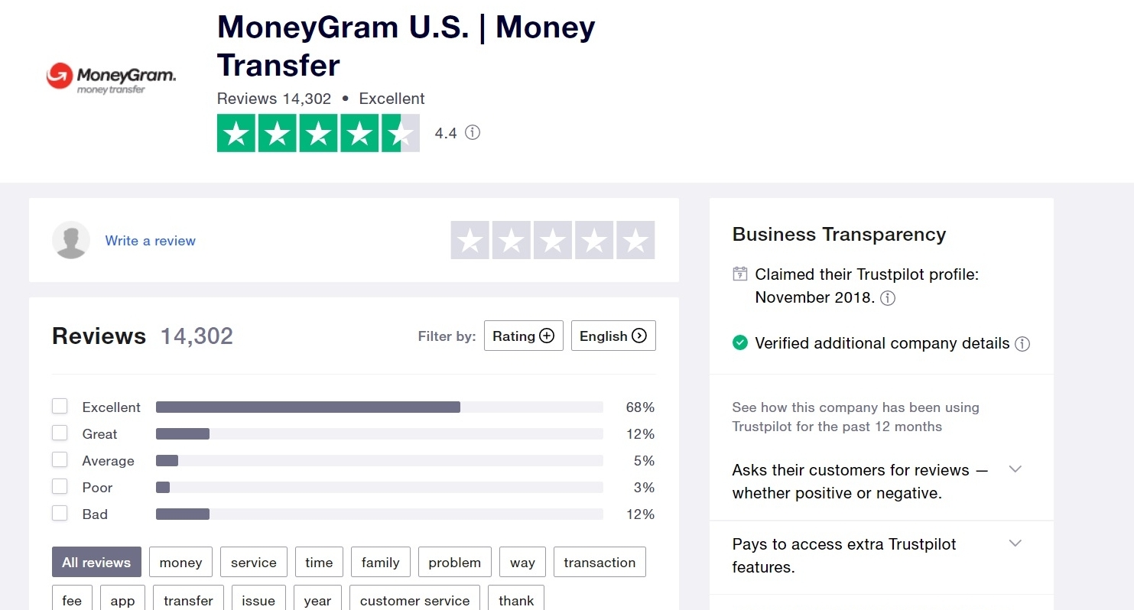Select the fifth empty rating star
Image resolution: width=1134 pixels, height=610 pixels.
(635, 240)
